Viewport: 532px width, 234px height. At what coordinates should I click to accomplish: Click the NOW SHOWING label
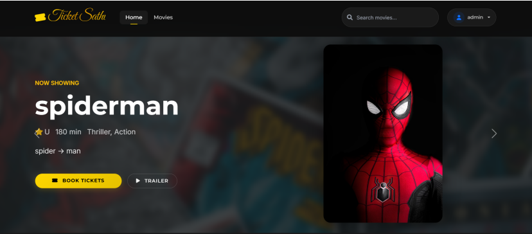pyautogui.click(x=57, y=83)
